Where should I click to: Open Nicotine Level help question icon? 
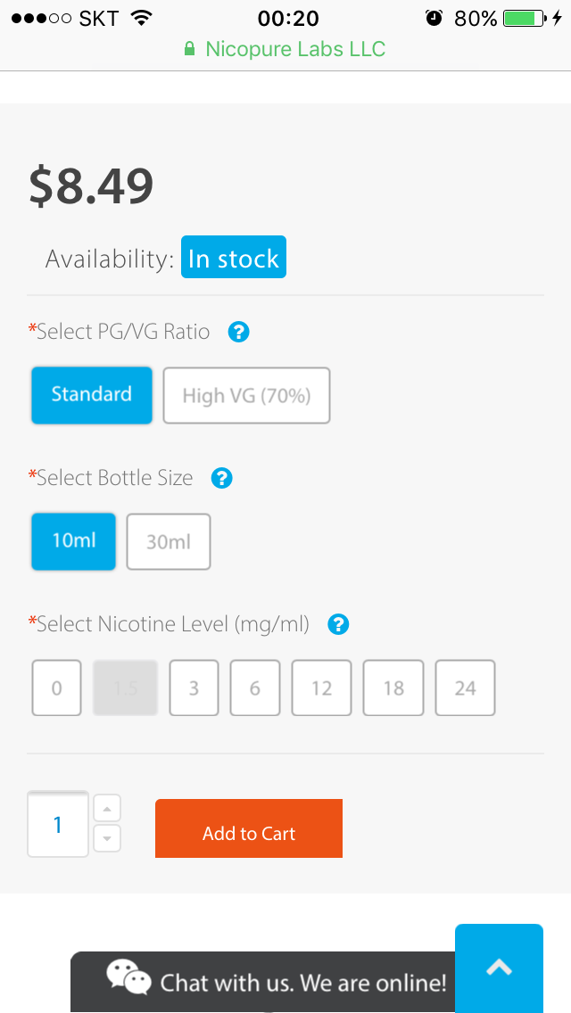(x=338, y=624)
